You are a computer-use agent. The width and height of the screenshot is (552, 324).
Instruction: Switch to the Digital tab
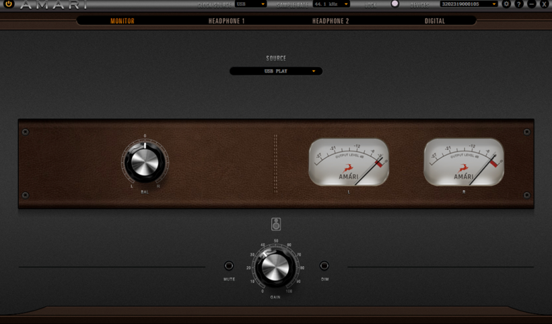[x=435, y=21]
